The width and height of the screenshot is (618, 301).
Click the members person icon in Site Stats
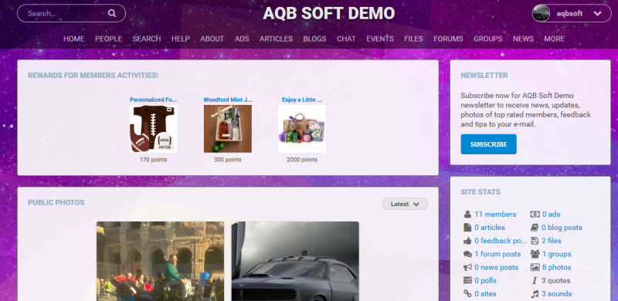pos(467,215)
